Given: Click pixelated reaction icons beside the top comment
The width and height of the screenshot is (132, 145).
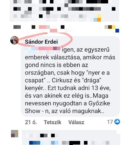Looking at the screenshot, I should (x=112, y=29).
